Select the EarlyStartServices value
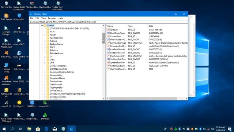This screenshot has height=132, width=234. point(118,43)
